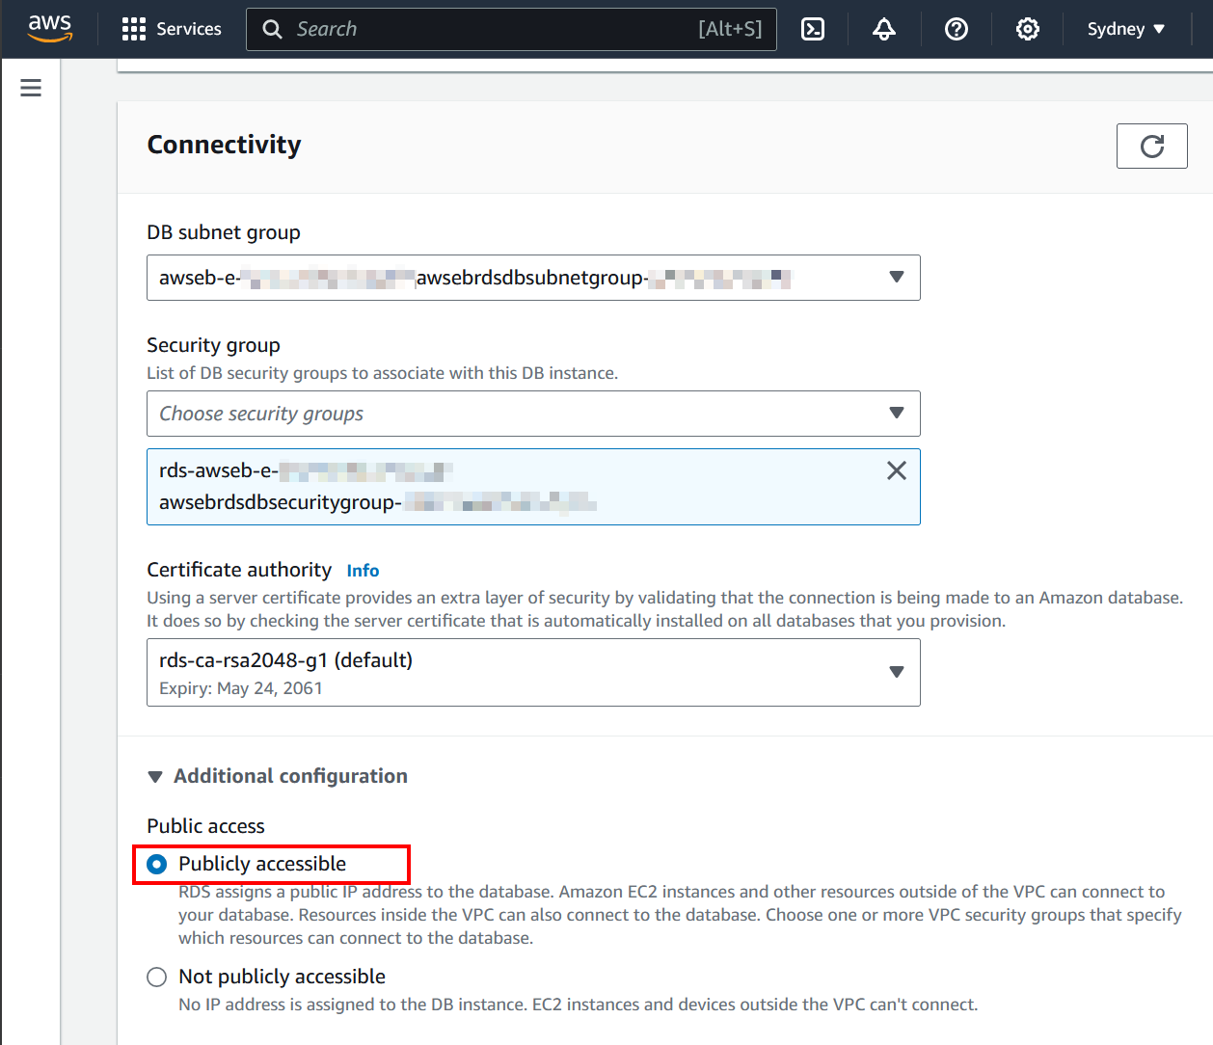The image size is (1213, 1045).
Task: Open the Sydney region selector
Action: (1125, 29)
